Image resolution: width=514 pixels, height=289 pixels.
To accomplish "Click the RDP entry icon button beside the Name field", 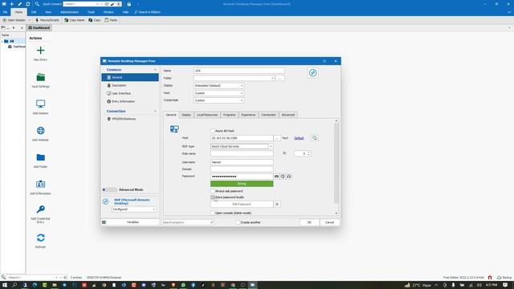I will click(312, 73).
